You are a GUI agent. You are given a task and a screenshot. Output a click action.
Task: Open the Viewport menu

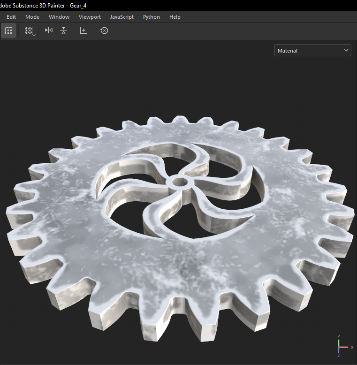click(90, 17)
